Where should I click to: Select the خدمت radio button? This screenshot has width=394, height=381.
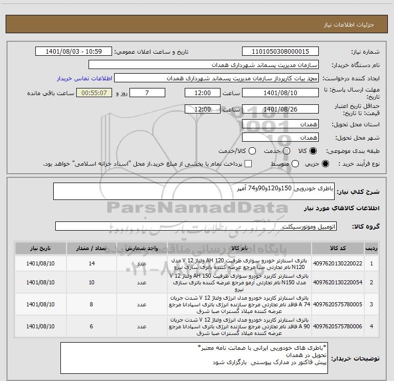(x=287, y=151)
